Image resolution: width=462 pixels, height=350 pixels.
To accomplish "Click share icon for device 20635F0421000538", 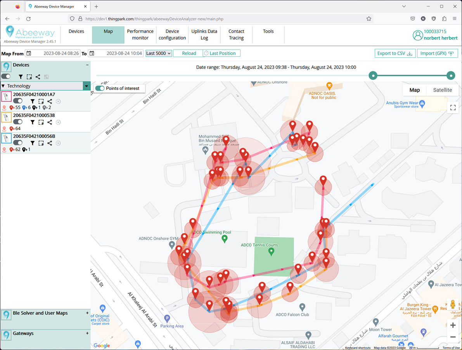I will 50,122.
